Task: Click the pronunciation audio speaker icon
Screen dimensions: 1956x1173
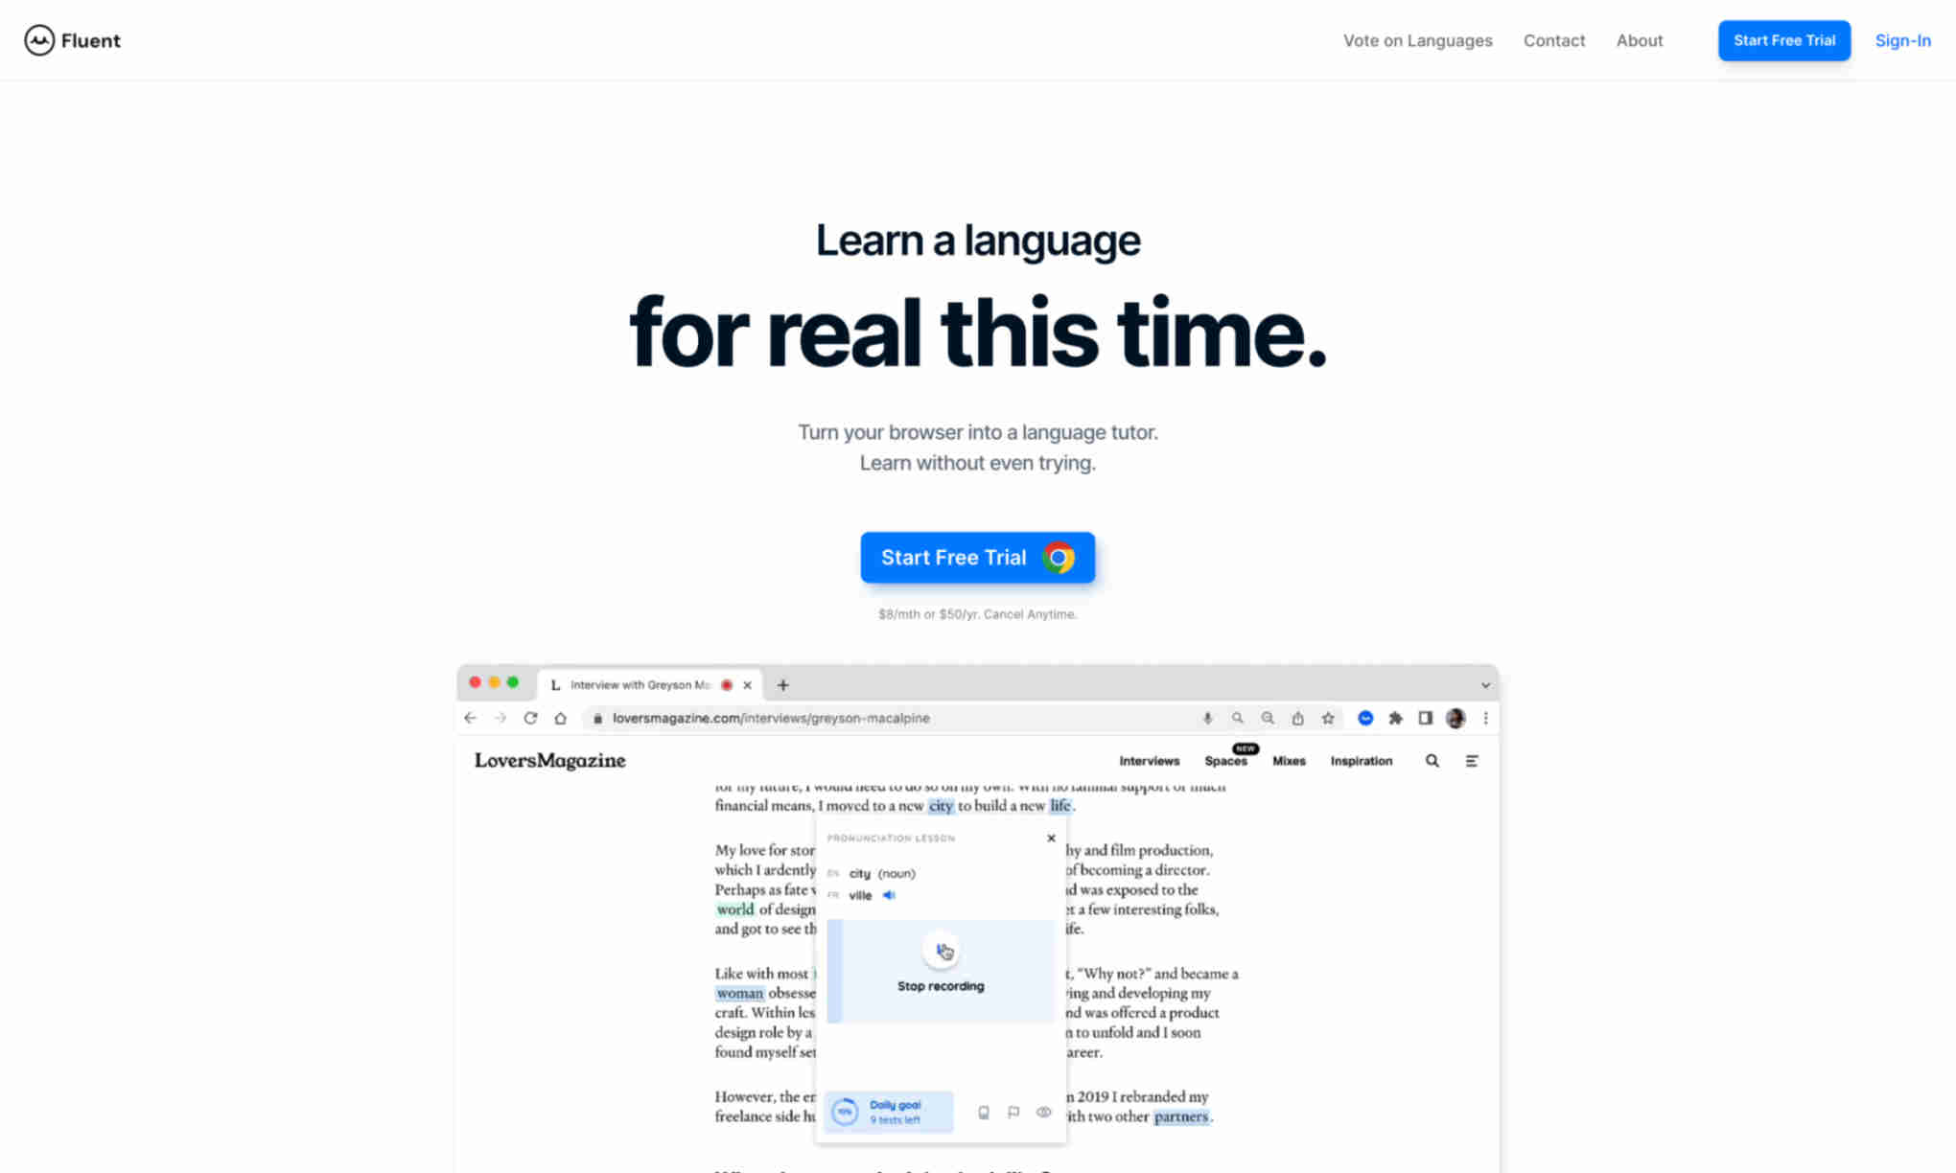Action: (x=890, y=895)
